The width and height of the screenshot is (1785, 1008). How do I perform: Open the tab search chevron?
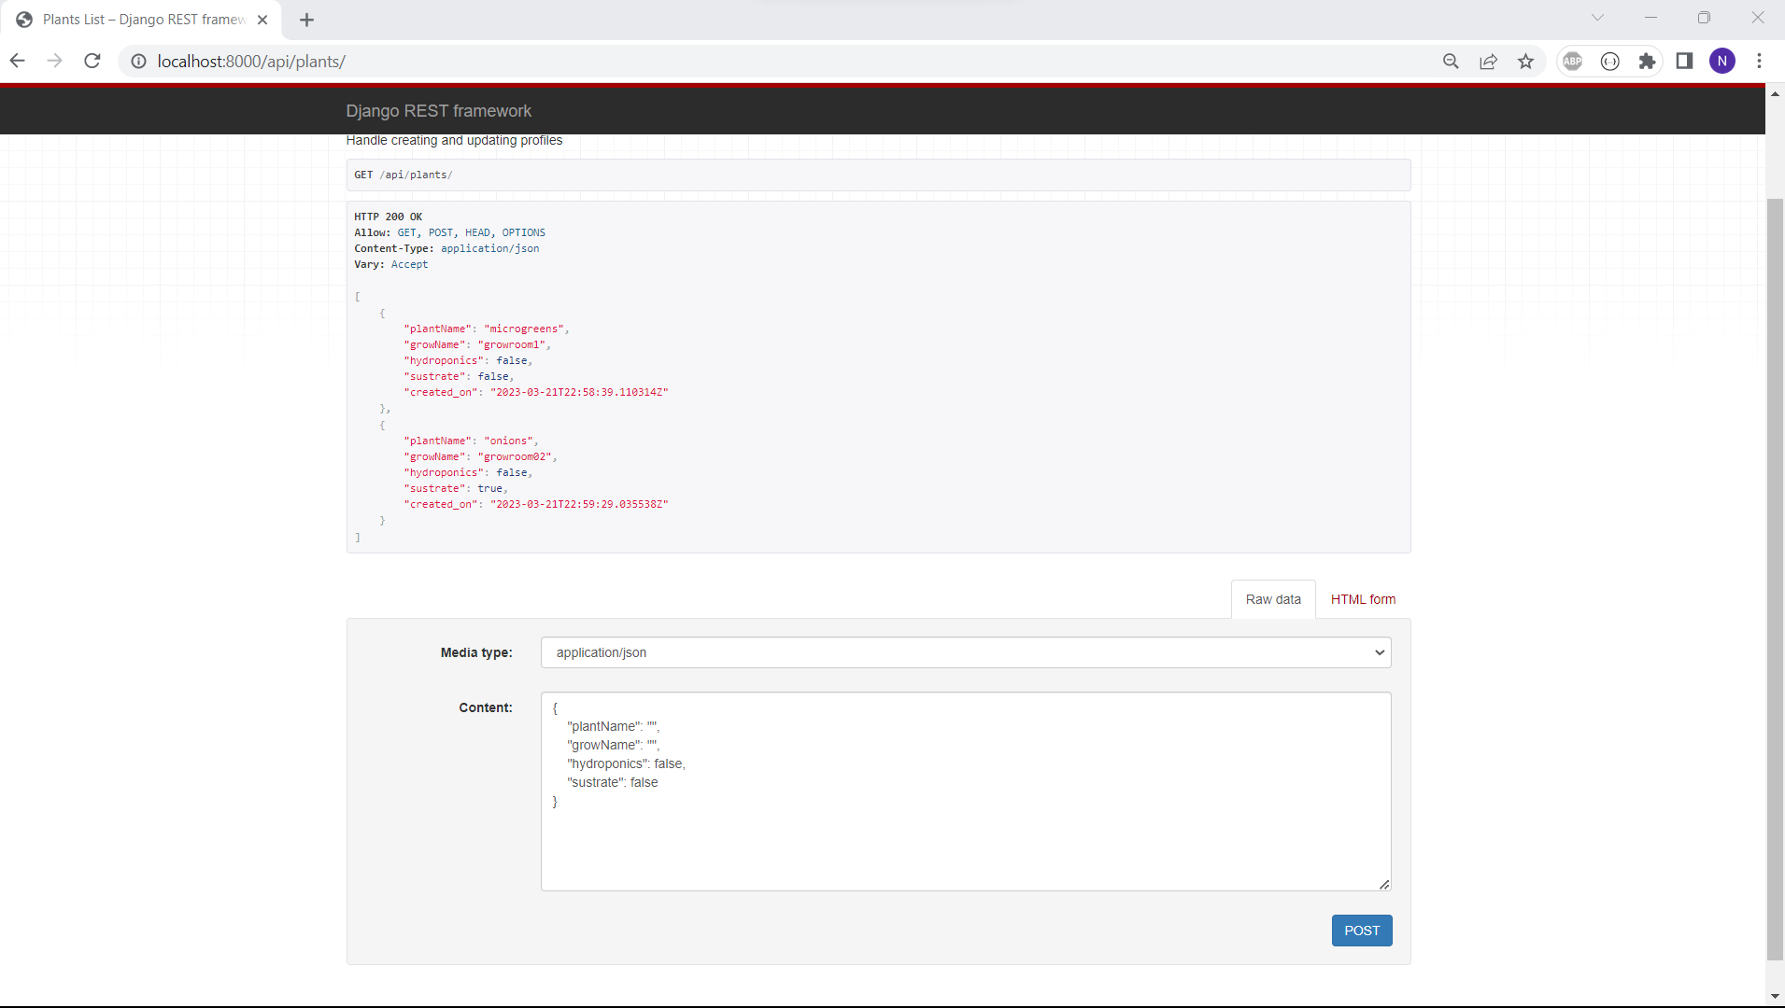[1597, 18]
